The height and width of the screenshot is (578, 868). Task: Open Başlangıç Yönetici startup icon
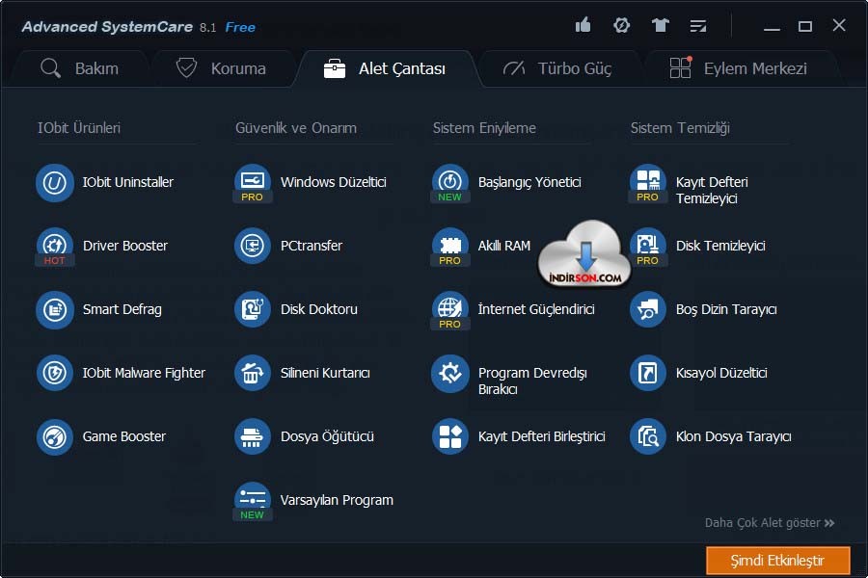click(450, 182)
